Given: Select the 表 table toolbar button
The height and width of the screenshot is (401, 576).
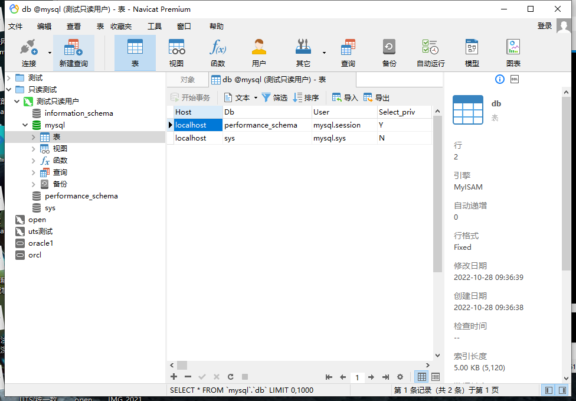Looking at the screenshot, I should pyautogui.click(x=135, y=53).
